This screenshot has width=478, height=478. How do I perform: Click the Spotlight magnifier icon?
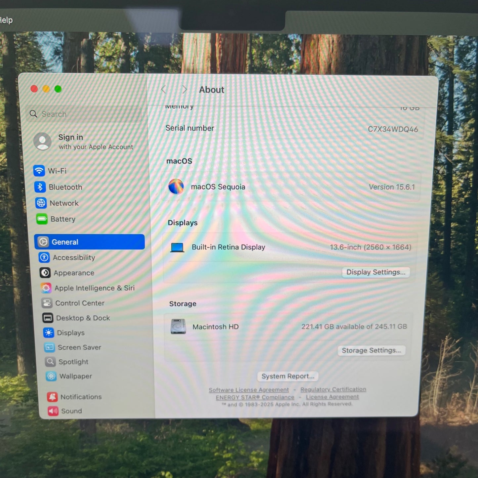[50, 362]
